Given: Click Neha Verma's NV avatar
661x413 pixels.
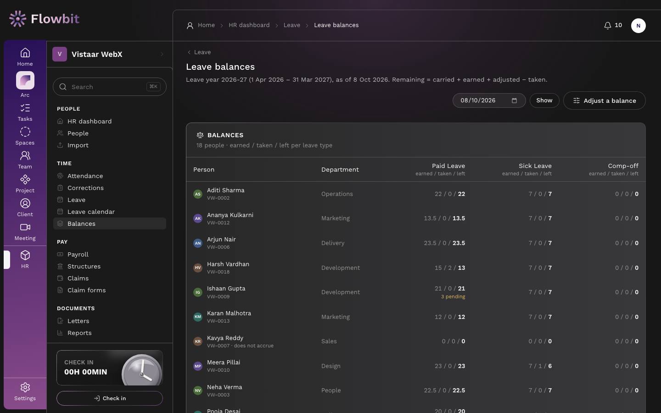Looking at the screenshot, I should 198,391.
